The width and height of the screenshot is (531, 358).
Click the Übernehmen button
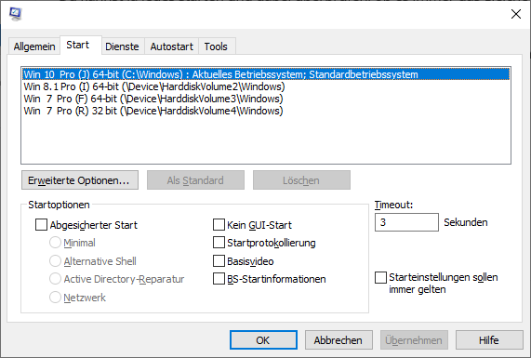click(414, 340)
